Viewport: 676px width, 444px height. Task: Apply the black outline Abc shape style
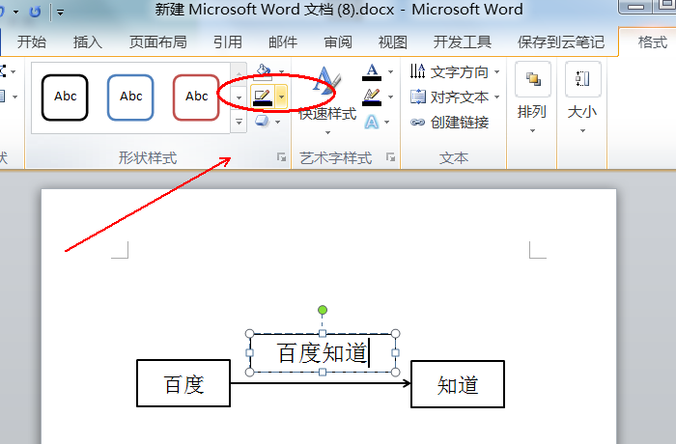coord(65,97)
